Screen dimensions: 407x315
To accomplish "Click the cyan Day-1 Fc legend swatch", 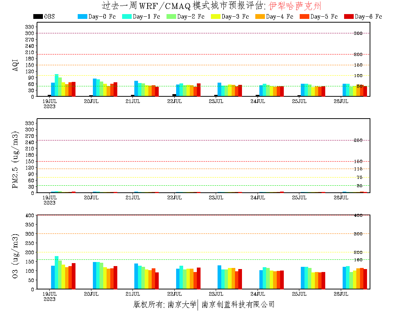I will 127,16.
